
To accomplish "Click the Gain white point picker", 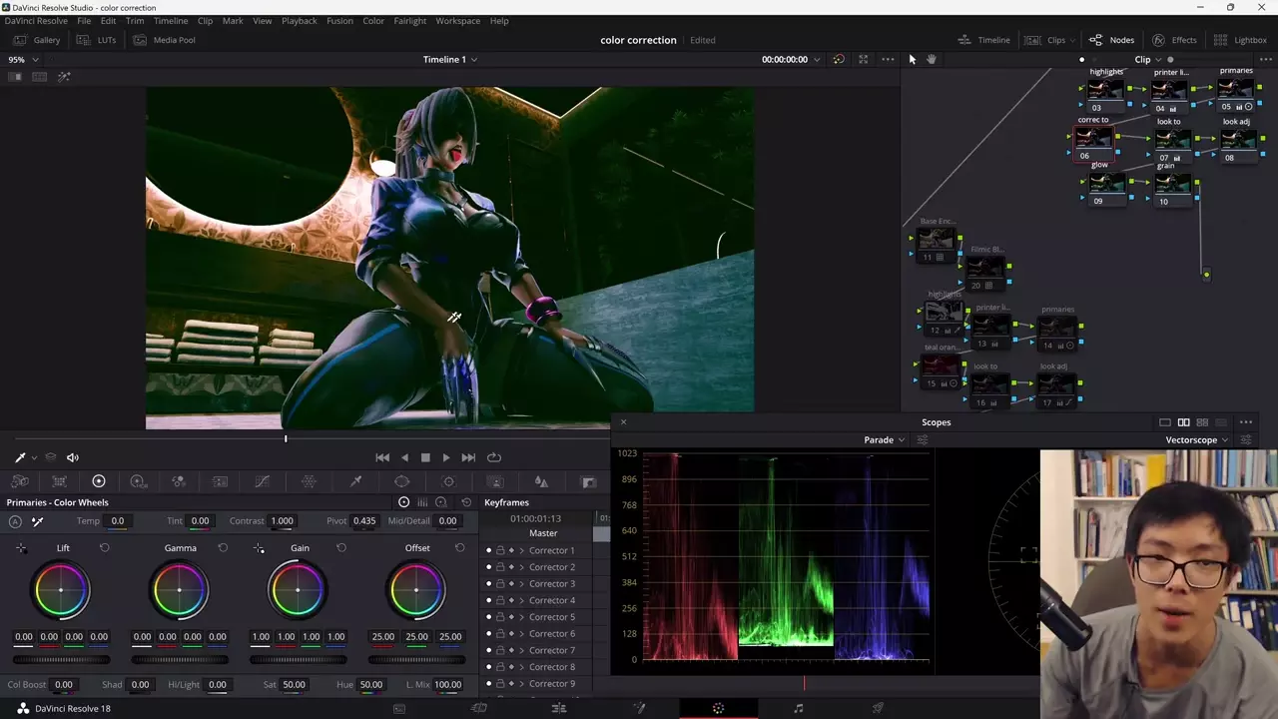I will pyautogui.click(x=260, y=548).
